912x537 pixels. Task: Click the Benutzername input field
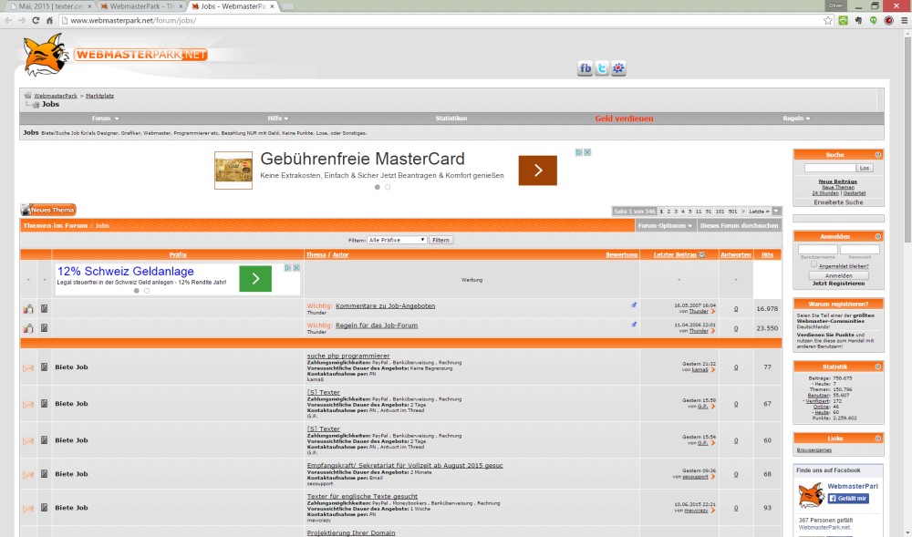[x=817, y=250]
